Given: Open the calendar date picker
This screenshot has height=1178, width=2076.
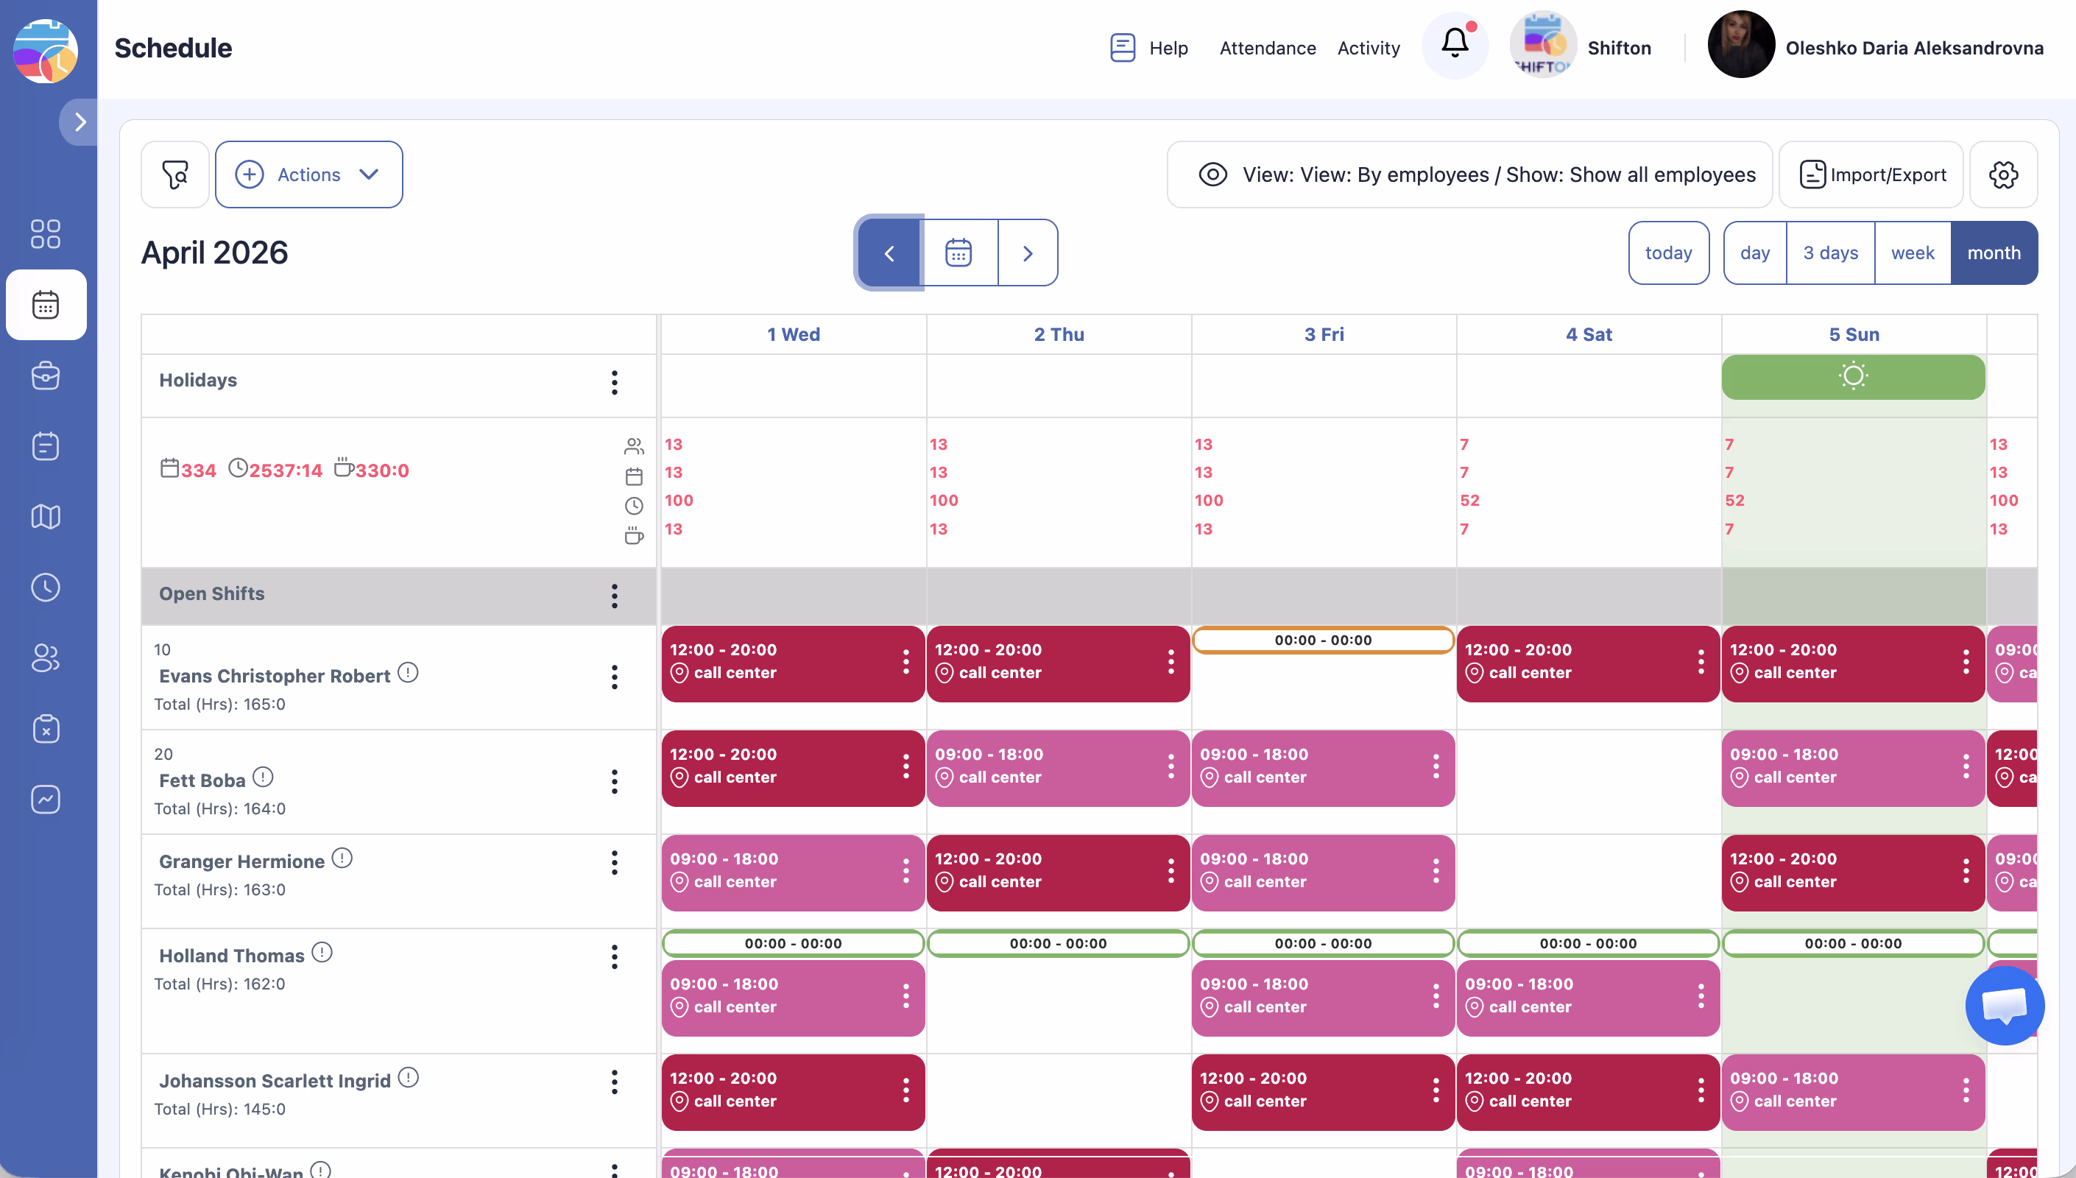Looking at the screenshot, I should (x=959, y=253).
